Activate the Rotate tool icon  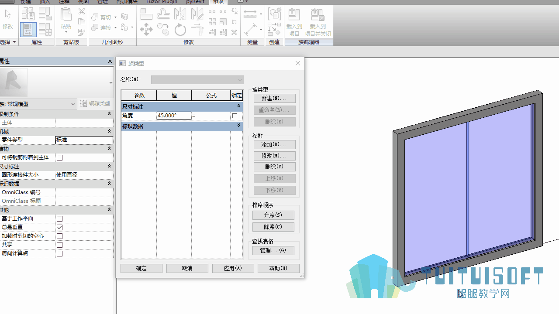point(180,30)
